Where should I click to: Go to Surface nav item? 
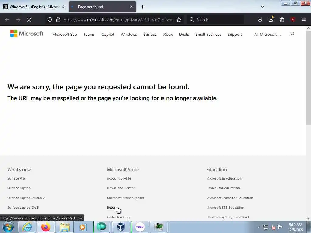[150, 35]
